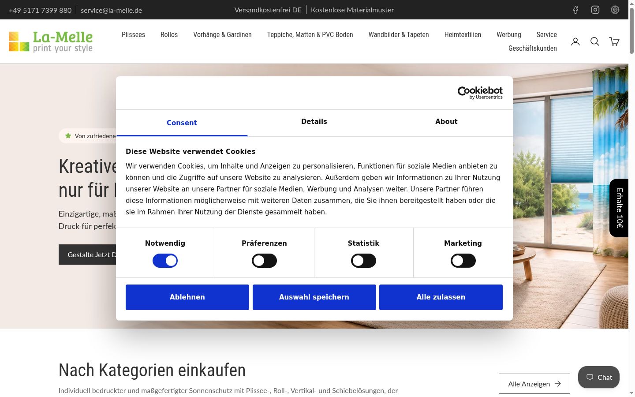Enable the Marketing cookie switch

(463, 261)
